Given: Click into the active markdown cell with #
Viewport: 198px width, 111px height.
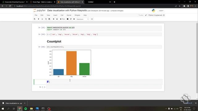Looking at the screenshot, I should pos(104,82).
